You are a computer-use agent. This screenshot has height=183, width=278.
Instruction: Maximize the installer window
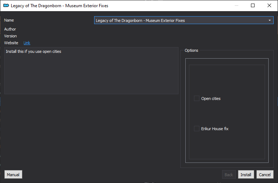click(253, 5)
